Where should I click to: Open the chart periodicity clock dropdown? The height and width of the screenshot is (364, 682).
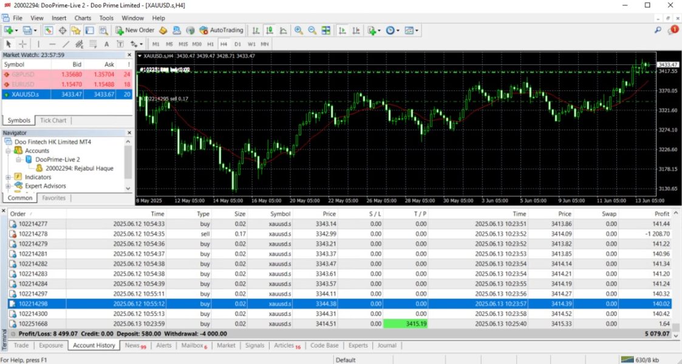pos(392,30)
